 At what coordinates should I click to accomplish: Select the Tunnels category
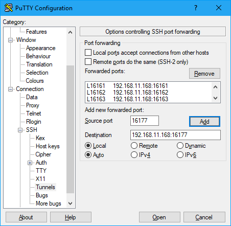(x=45, y=187)
